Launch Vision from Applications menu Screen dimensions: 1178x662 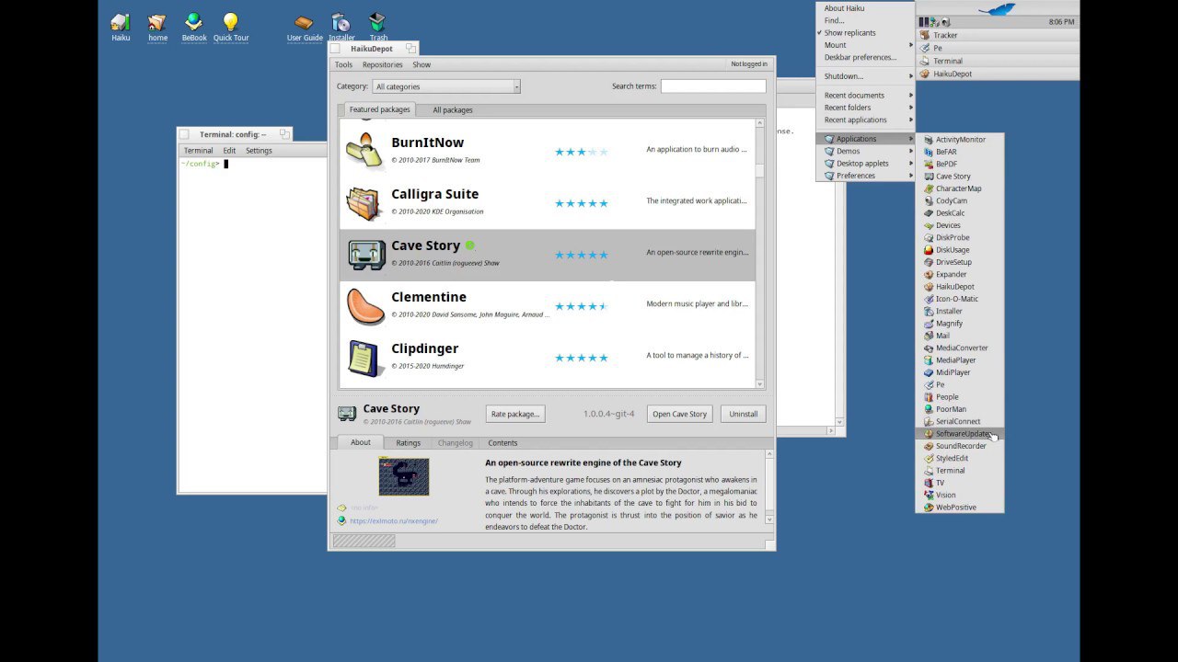[960, 495]
